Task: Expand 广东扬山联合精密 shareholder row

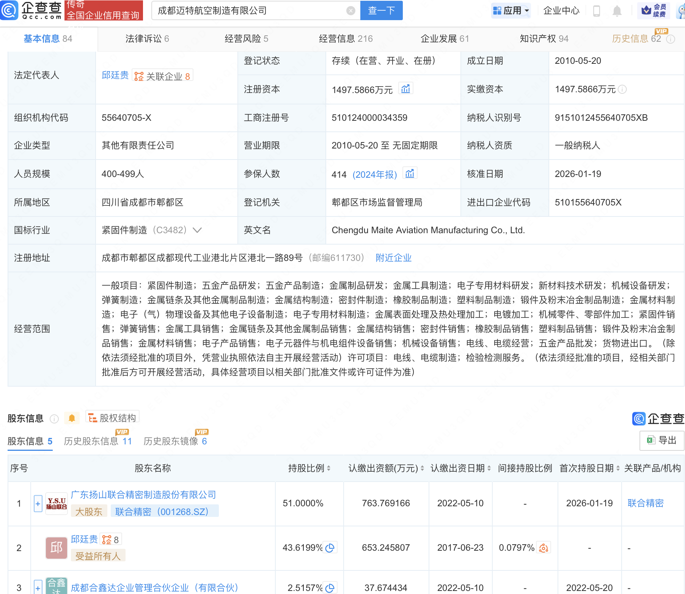Action: [x=38, y=504]
